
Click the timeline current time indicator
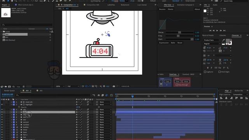[132, 96]
